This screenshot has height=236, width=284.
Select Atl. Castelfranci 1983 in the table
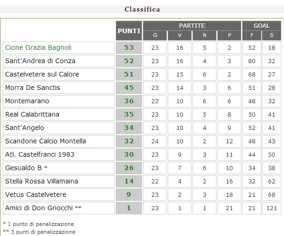click(x=40, y=154)
